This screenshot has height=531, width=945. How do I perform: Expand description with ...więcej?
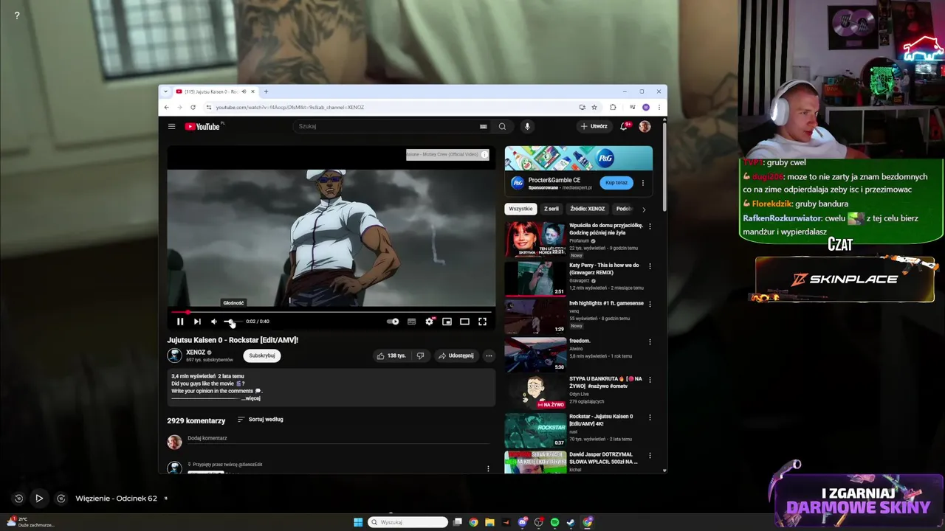[x=251, y=398]
